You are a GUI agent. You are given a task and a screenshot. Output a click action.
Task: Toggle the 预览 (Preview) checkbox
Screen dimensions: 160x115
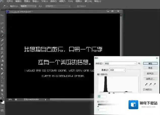(x=144, y=89)
